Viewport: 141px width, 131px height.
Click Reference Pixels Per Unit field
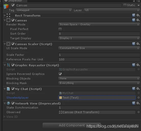pos(99,59)
